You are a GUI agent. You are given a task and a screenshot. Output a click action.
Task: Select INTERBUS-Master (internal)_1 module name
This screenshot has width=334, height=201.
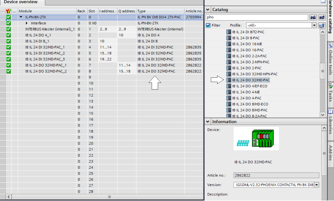[50, 29]
